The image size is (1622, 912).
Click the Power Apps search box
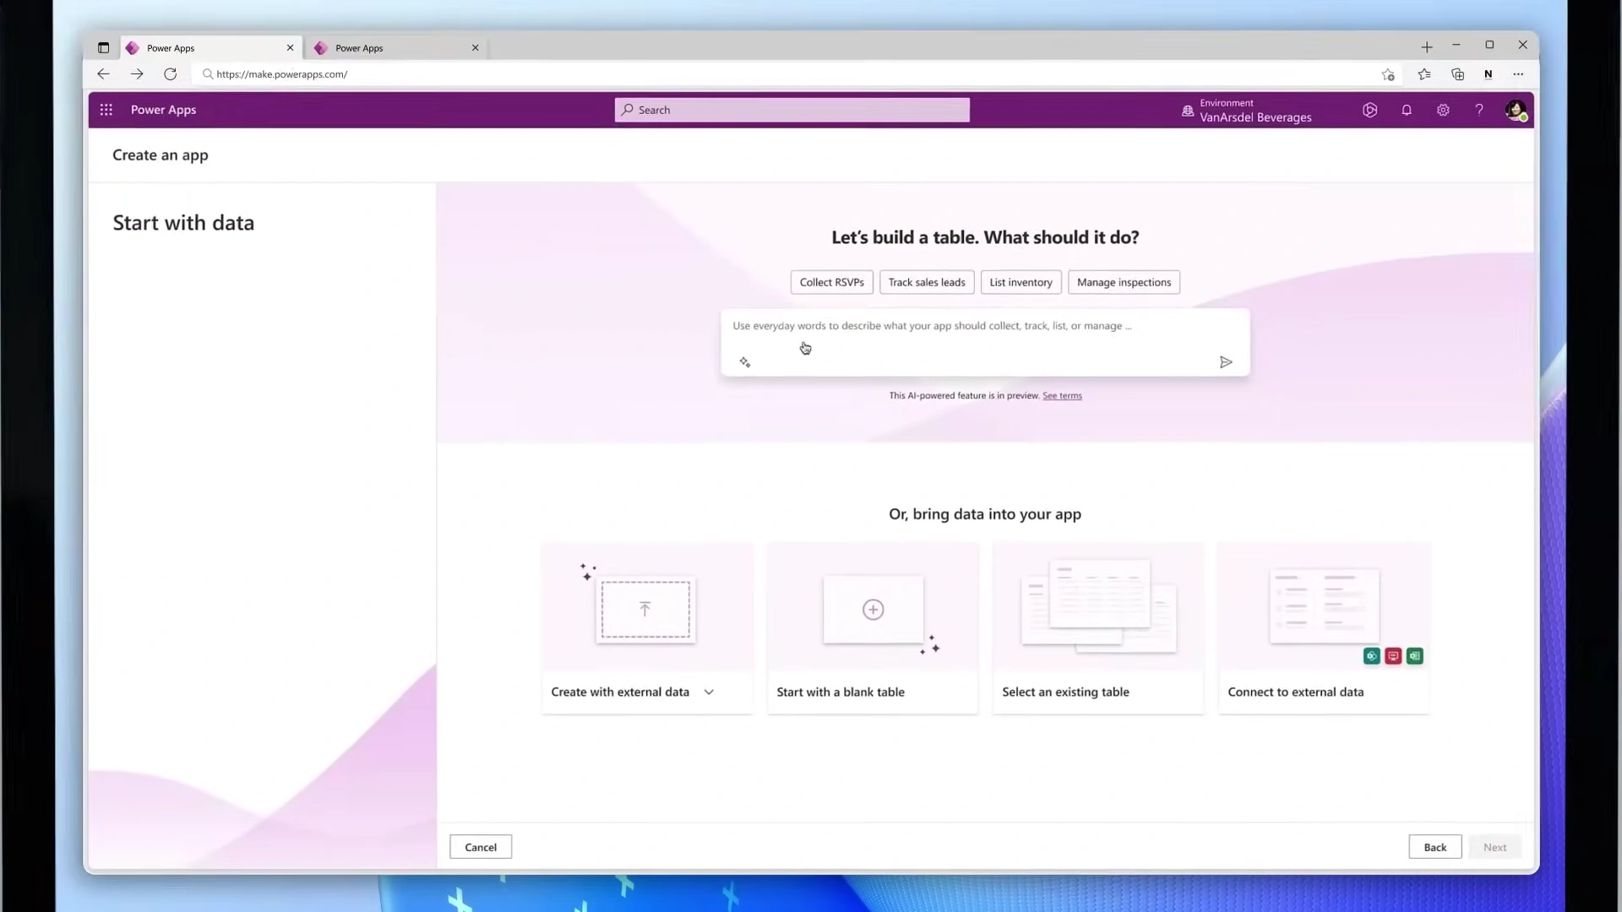pyautogui.click(x=792, y=110)
